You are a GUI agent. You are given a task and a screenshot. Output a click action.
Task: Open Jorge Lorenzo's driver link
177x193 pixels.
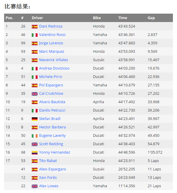tap(51, 43)
